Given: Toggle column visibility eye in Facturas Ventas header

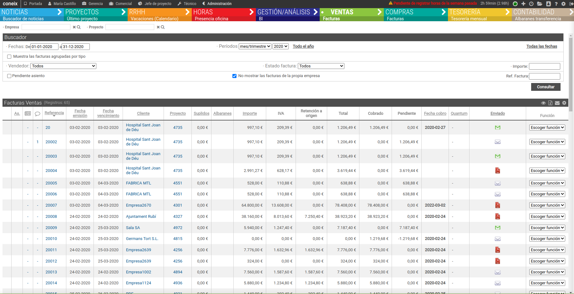Looking at the screenshot, I should pos(543,103).
